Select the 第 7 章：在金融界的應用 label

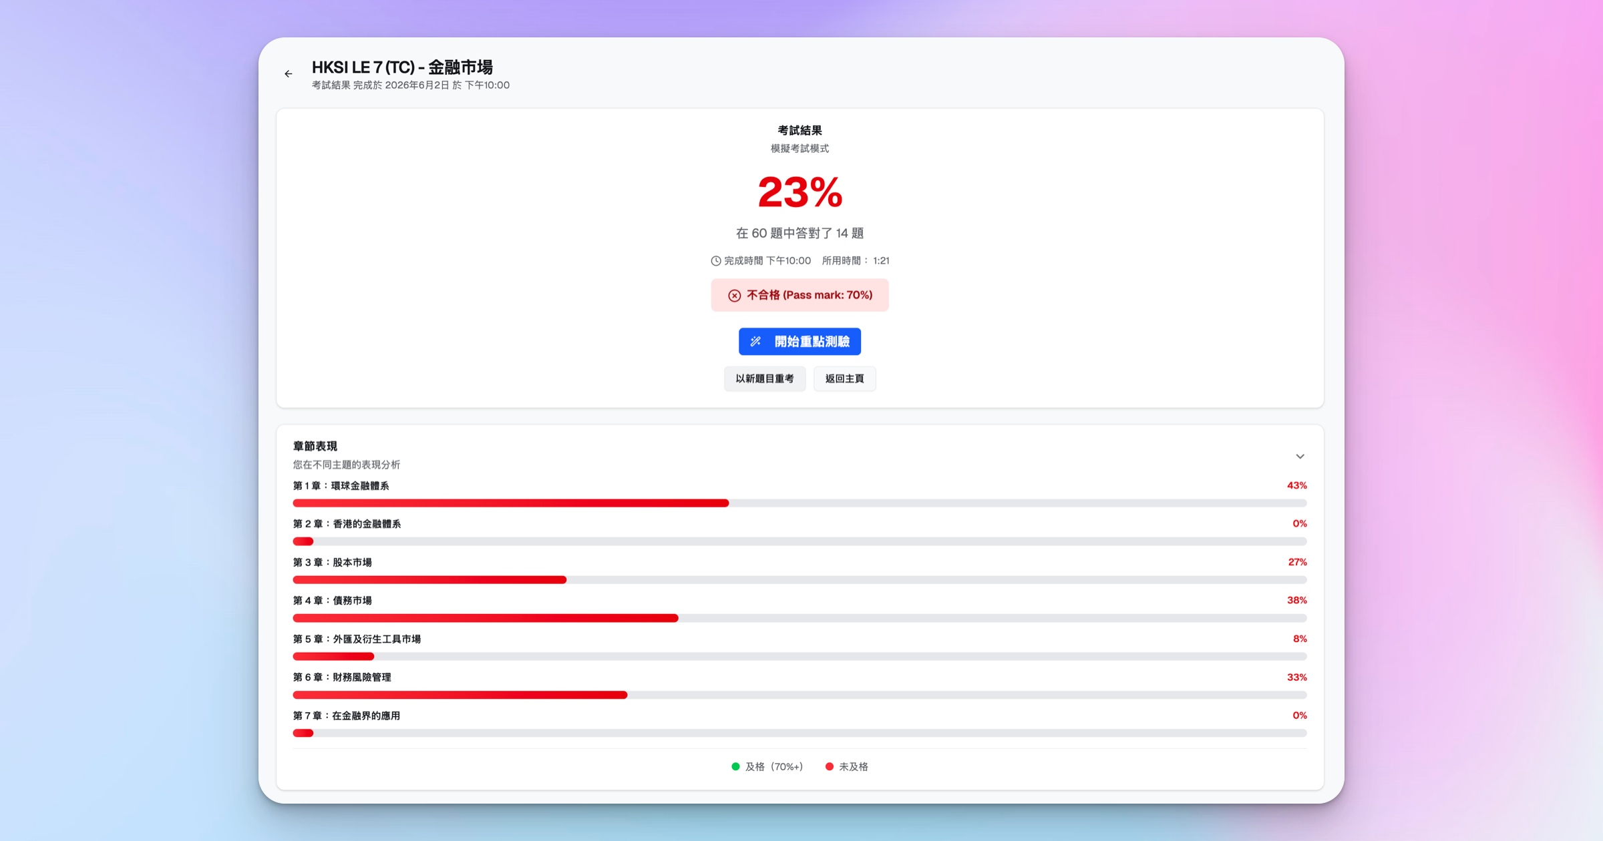[347, 716]
